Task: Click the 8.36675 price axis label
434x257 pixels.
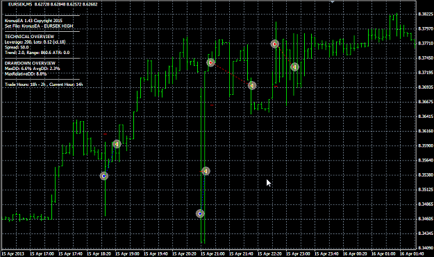Action: pyautogui.click(x=426, y=102)
